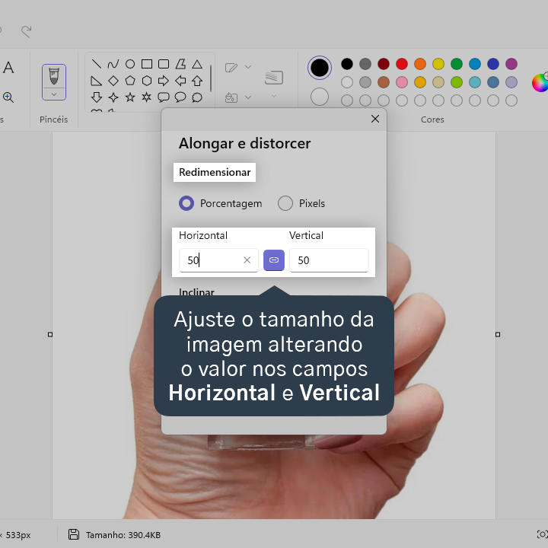Select the brush tool button

(x=54, y=76)
